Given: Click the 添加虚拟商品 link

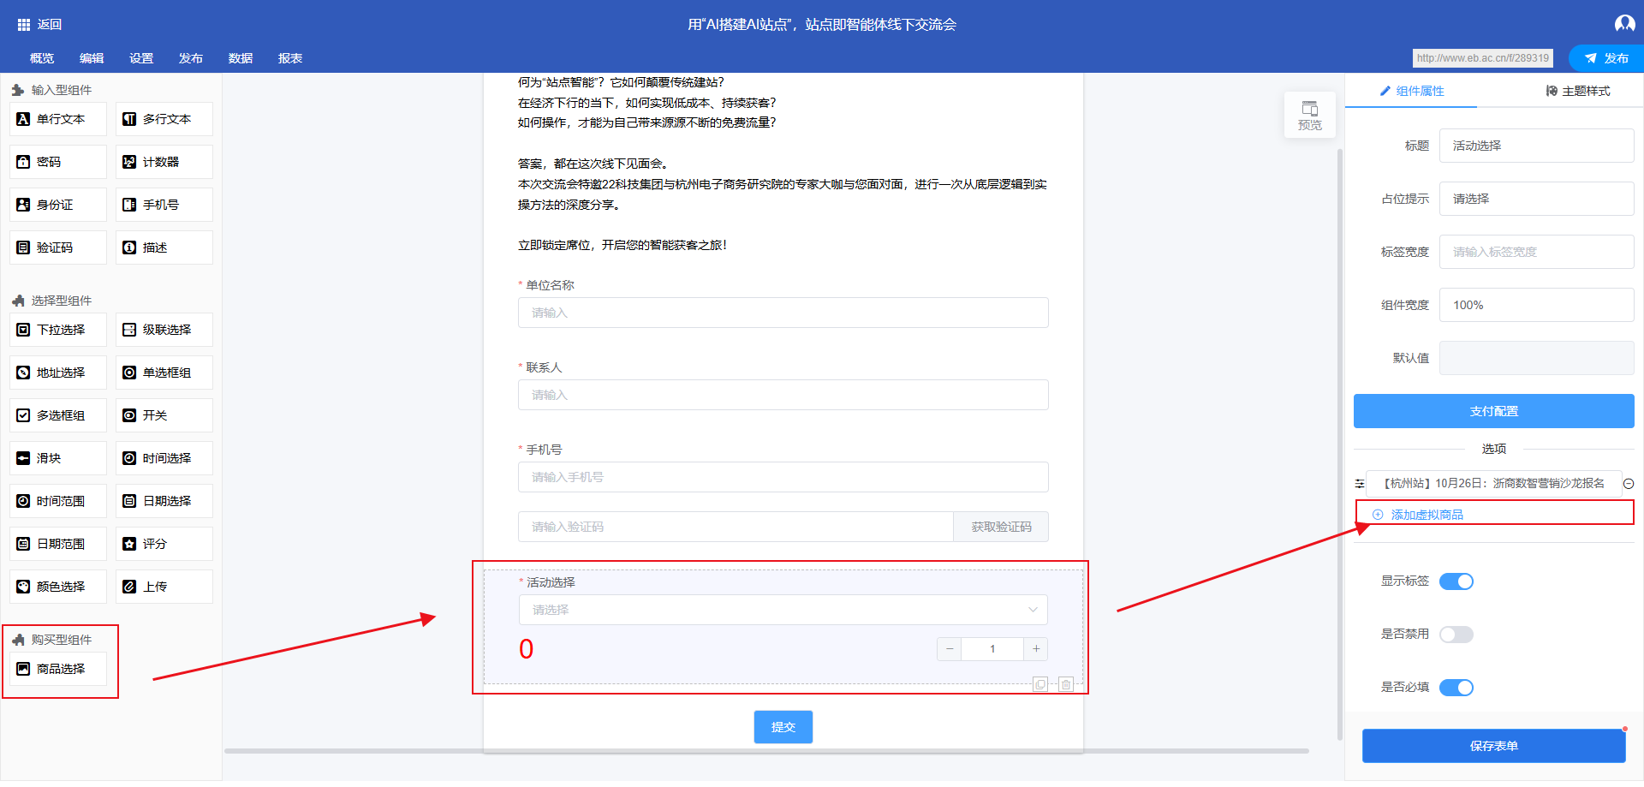Looking at the screenshot, I should (x=1426, y=515).
